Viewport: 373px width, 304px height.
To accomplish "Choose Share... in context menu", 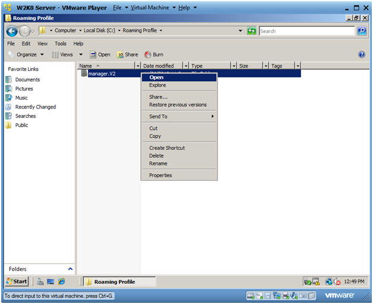I will [179, 97].
